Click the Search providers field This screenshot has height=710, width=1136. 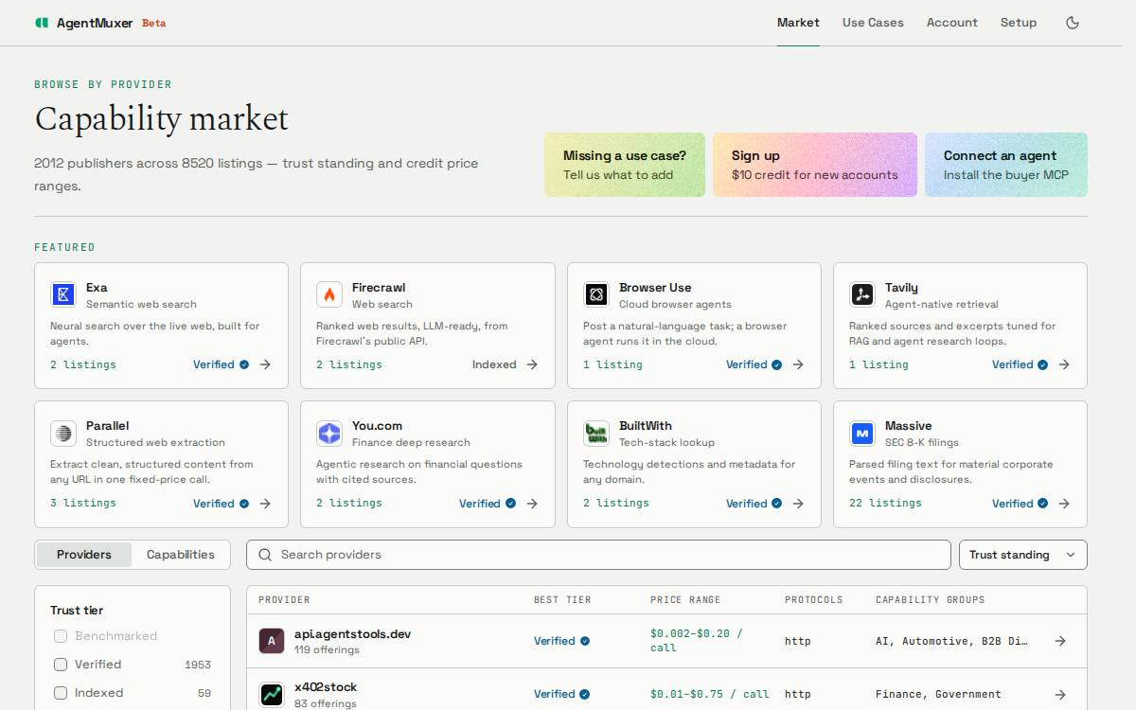598,555
